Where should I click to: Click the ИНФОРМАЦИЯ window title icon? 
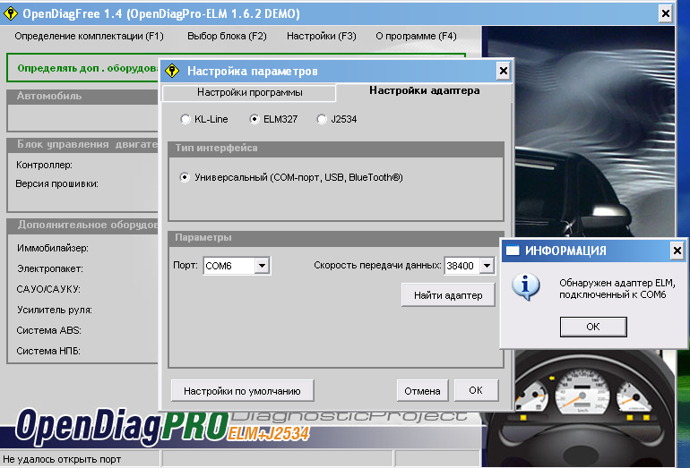[513, 251]
